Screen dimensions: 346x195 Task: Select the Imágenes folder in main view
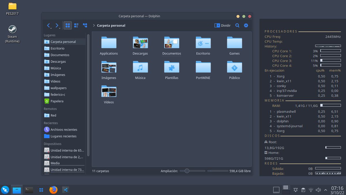(x=109, y=70)
